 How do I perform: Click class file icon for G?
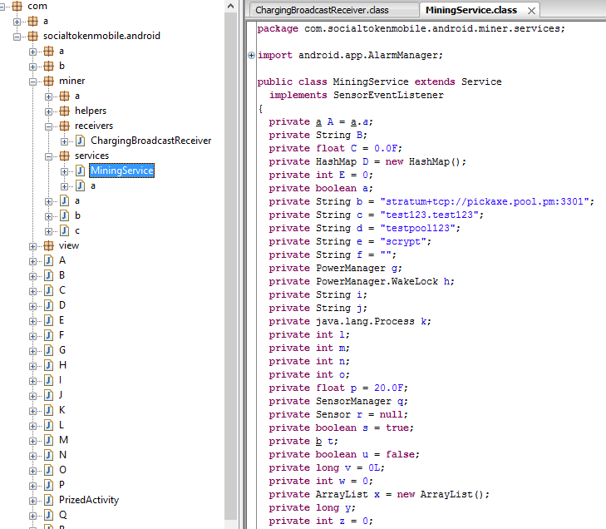tap(49, 350)
